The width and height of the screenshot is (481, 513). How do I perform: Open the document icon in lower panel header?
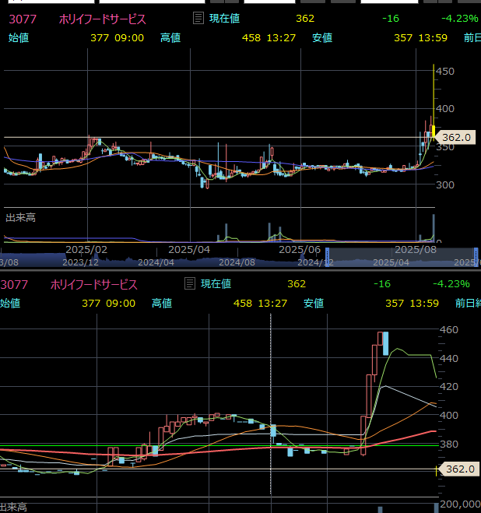pos(190,283)
